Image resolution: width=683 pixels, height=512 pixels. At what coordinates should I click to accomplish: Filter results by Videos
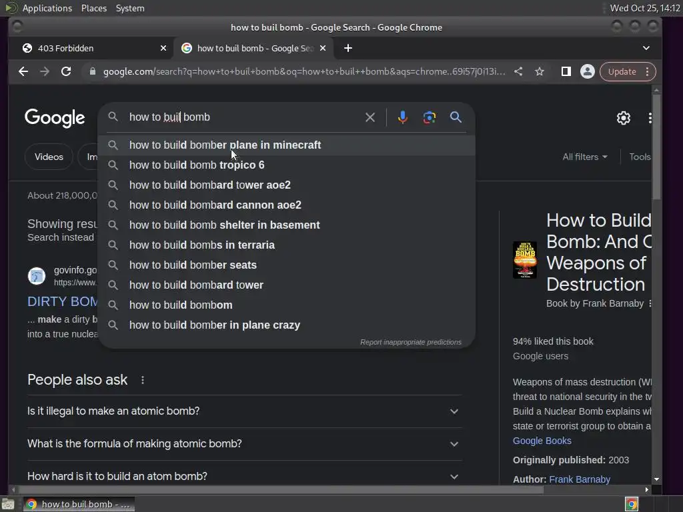49,157
